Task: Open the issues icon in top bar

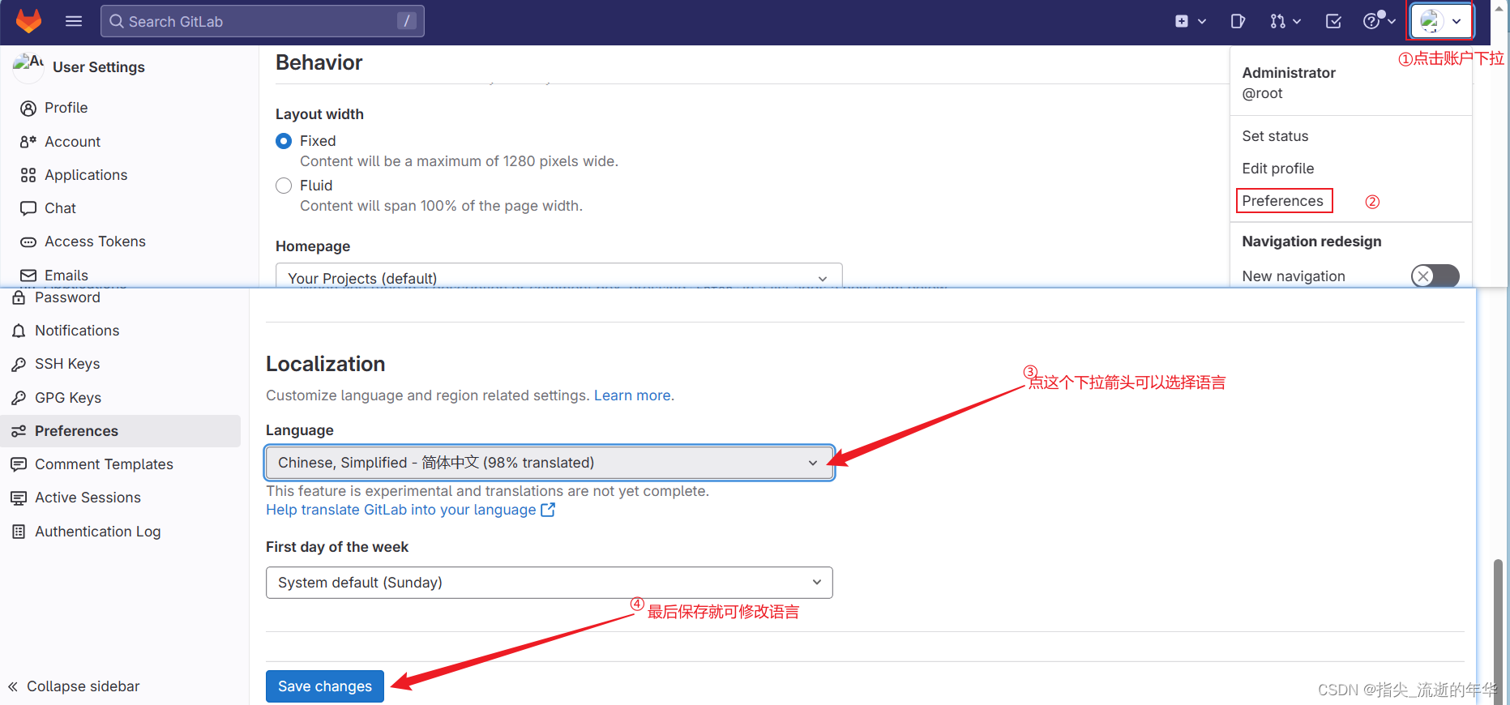Action: [x=1238, y=21]
